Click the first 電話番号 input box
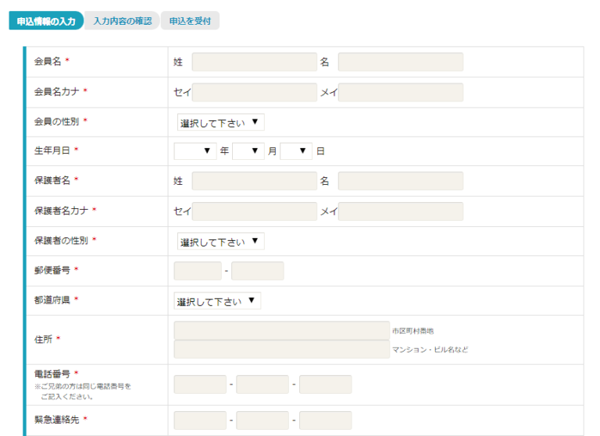This screenshot has width=600, height=436. [200, 385]
